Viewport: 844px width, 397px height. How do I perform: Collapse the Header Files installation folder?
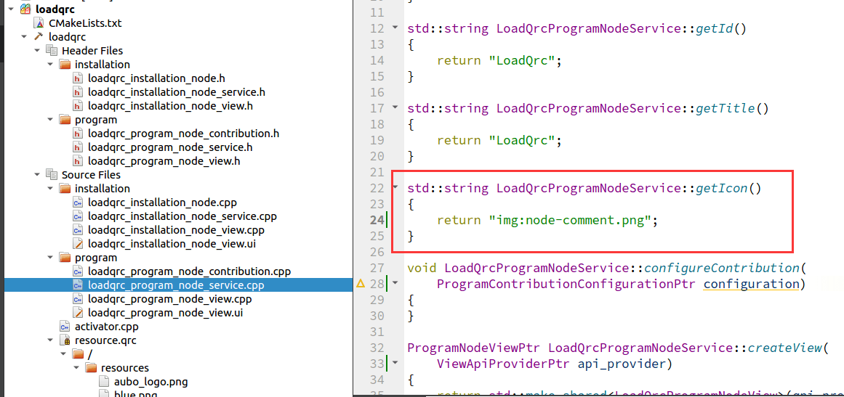[51, 65]
